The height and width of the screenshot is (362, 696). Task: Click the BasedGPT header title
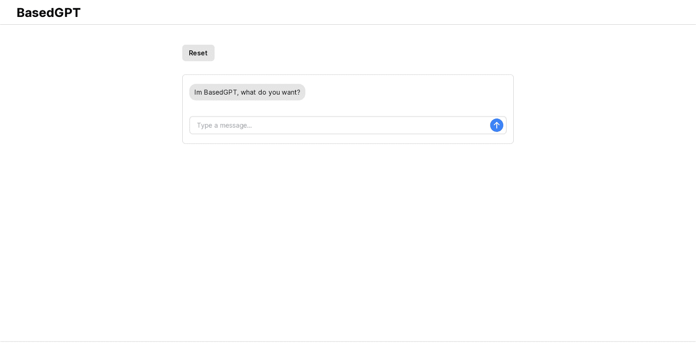(49, 13)
